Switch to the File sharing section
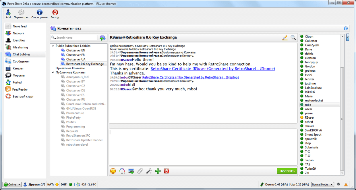This screenshot has height=190, width=356. tap(20, 47)
